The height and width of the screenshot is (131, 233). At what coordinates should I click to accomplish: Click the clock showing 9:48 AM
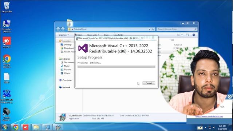click(222, 127)
